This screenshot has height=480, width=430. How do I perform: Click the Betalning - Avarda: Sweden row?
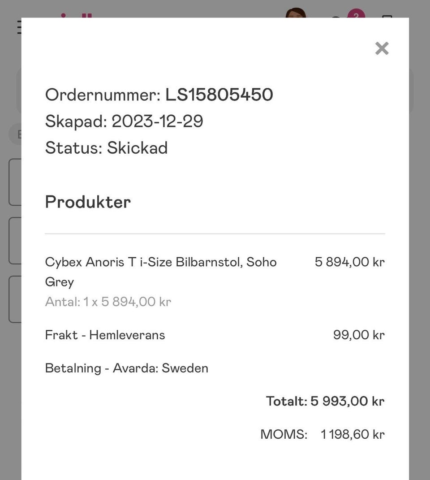126,368
